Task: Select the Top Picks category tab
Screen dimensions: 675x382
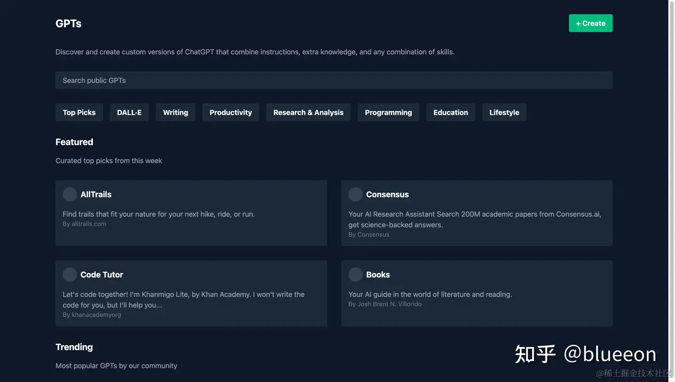Action: tap(79, 112)
